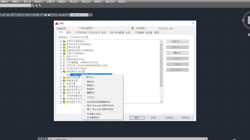Choose 关闭输入法(L) from the context menu
The image size is (250, 140).
[x=102, y=114]
